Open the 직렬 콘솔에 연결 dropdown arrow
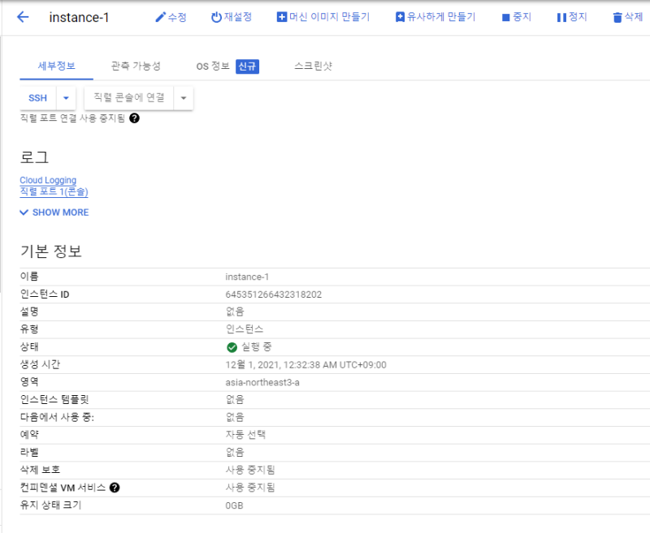 [x=183, y=98]
